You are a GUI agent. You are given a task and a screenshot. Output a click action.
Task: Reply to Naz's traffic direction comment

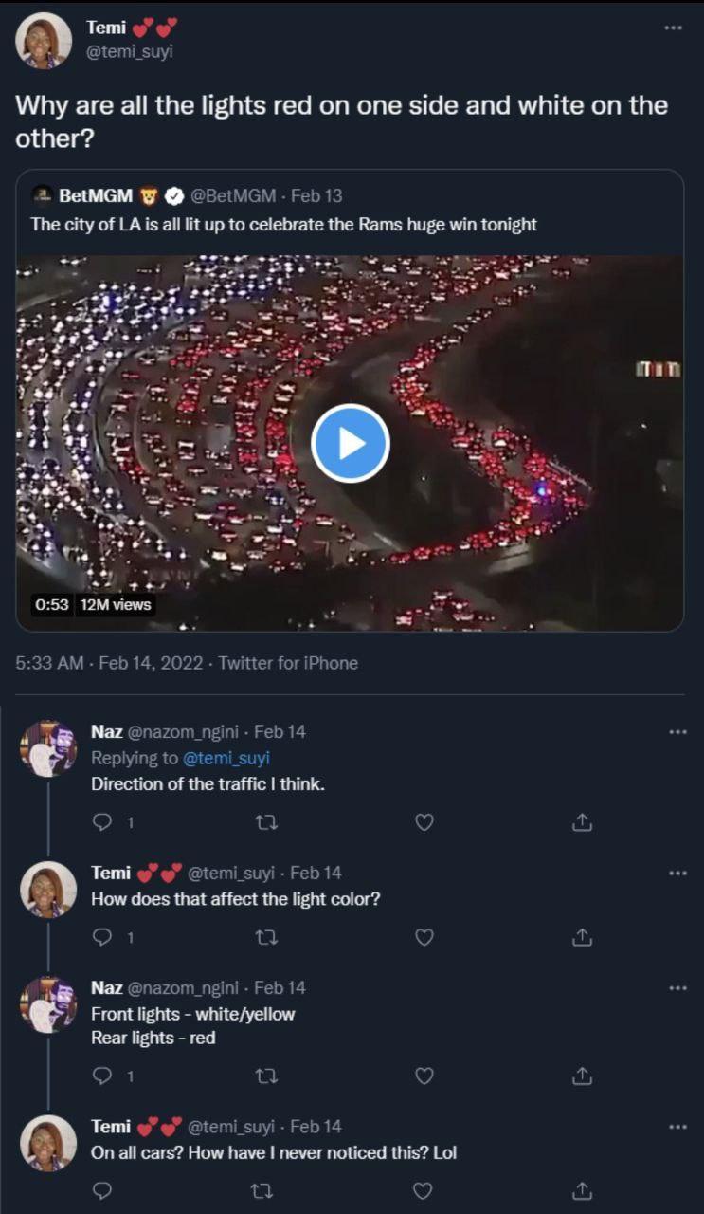tap(102, 822)
